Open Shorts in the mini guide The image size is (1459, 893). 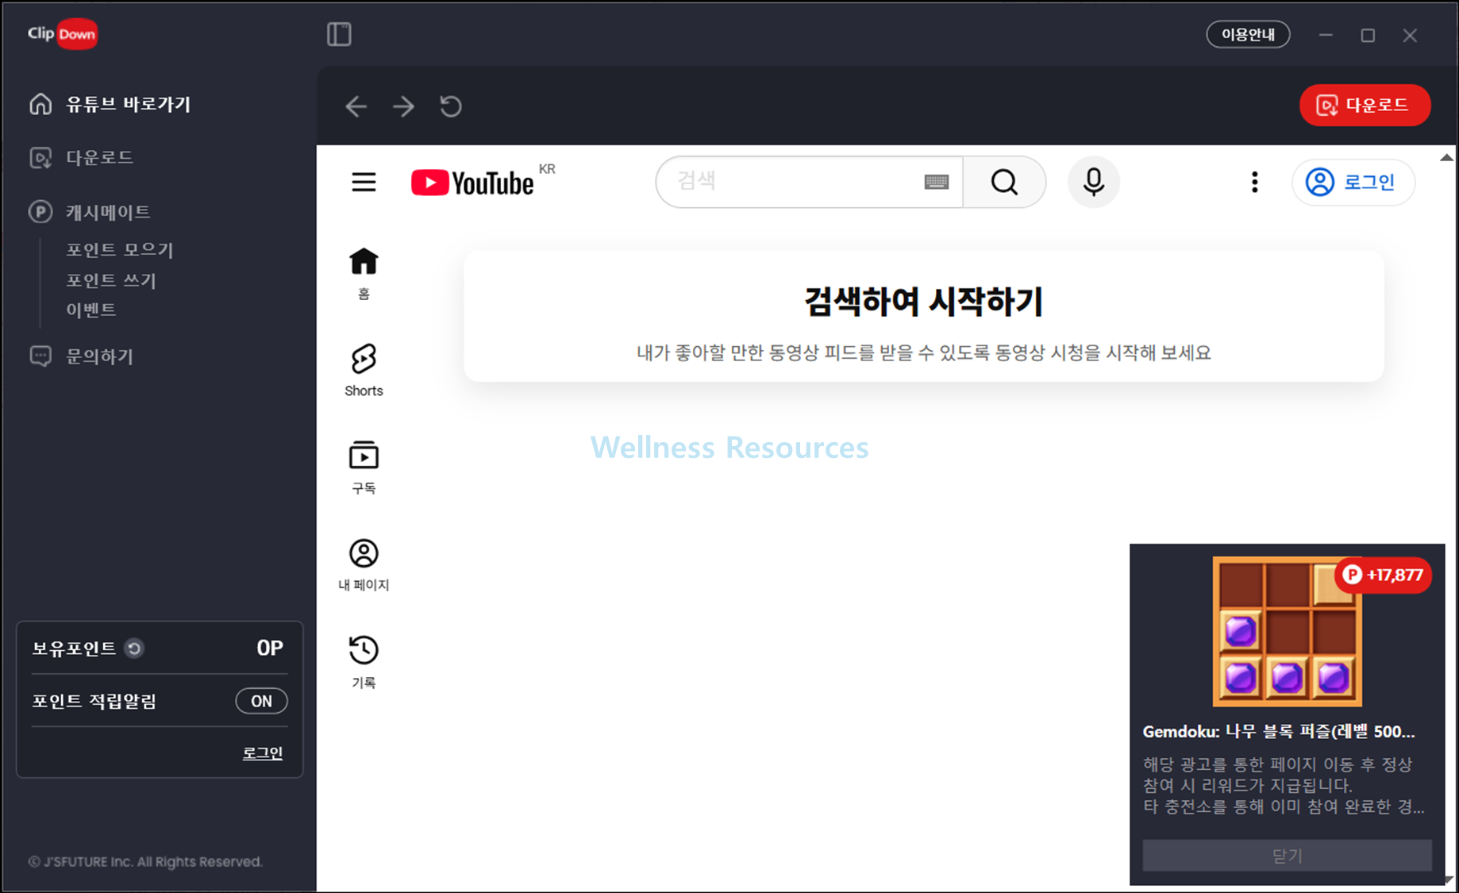[x=364, y=371]
